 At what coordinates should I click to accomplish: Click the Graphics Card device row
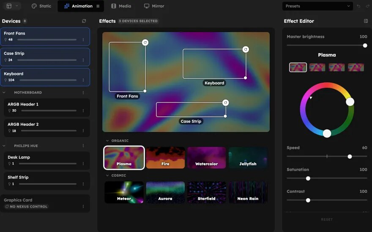(x=45, y=203)
